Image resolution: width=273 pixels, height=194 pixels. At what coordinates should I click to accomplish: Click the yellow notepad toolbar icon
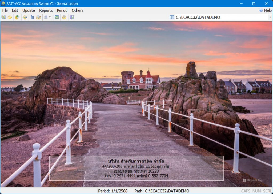click(10, 17)
